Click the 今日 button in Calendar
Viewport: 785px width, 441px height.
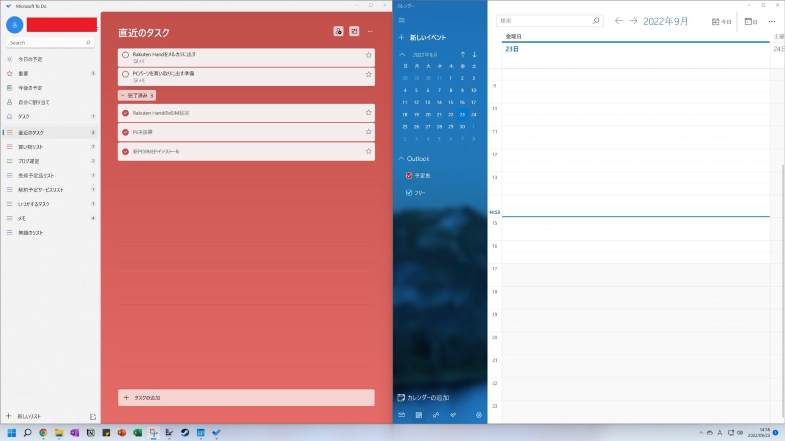722,21
